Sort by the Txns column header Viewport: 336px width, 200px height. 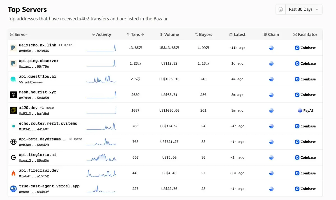[135, 34]
